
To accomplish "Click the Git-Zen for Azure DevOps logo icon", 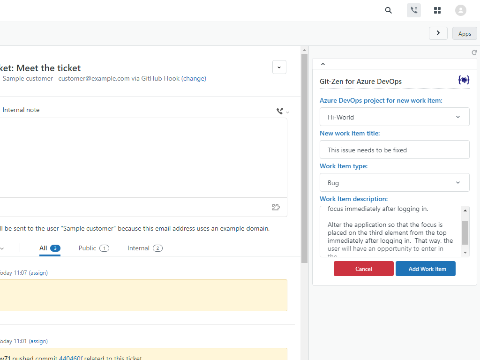I will [464, 80].
